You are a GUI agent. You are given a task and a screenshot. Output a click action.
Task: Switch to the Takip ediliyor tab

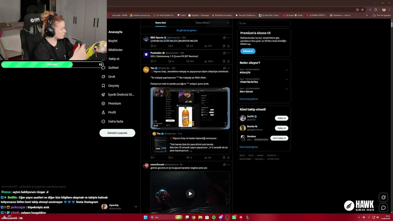pyautogui.click(x=203, y=23)
